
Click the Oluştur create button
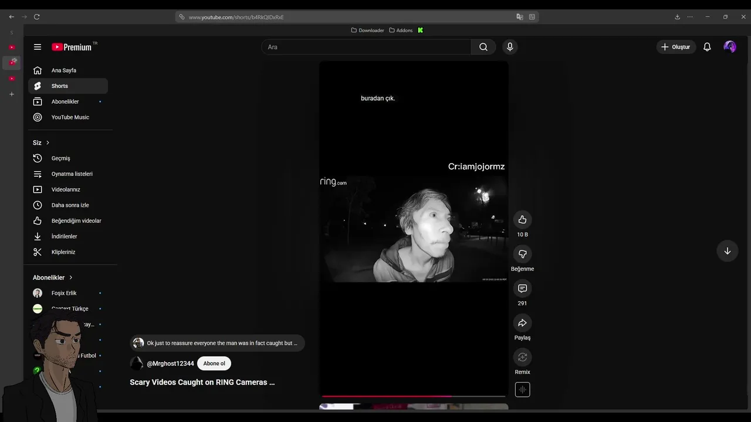pos(676,47)
